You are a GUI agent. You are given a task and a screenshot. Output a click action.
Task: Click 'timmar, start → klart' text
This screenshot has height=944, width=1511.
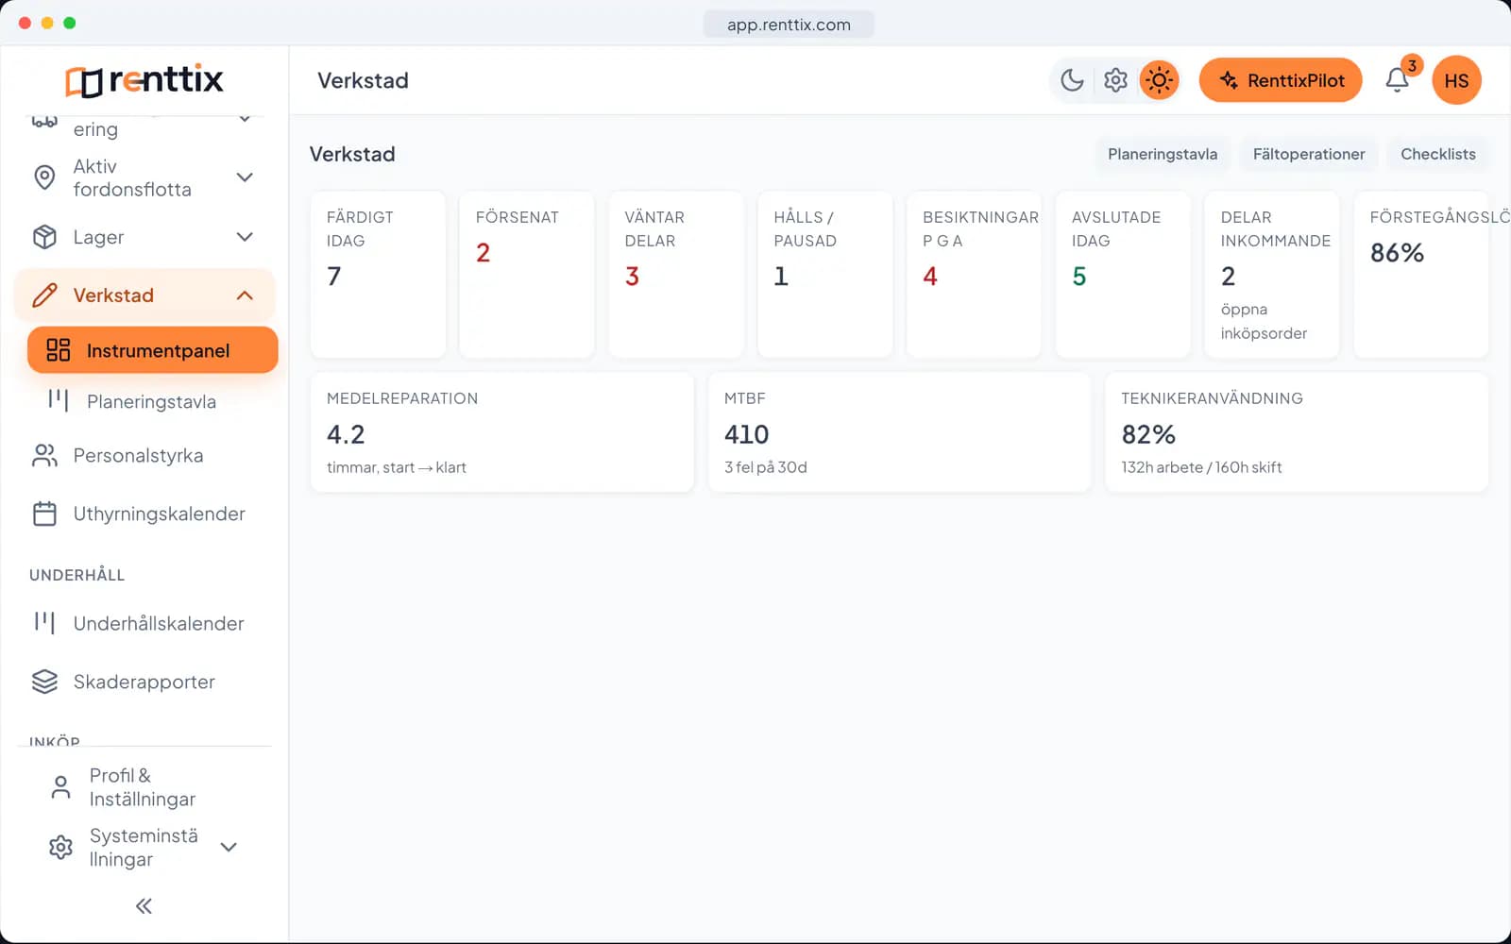click(x=397, y=467)
